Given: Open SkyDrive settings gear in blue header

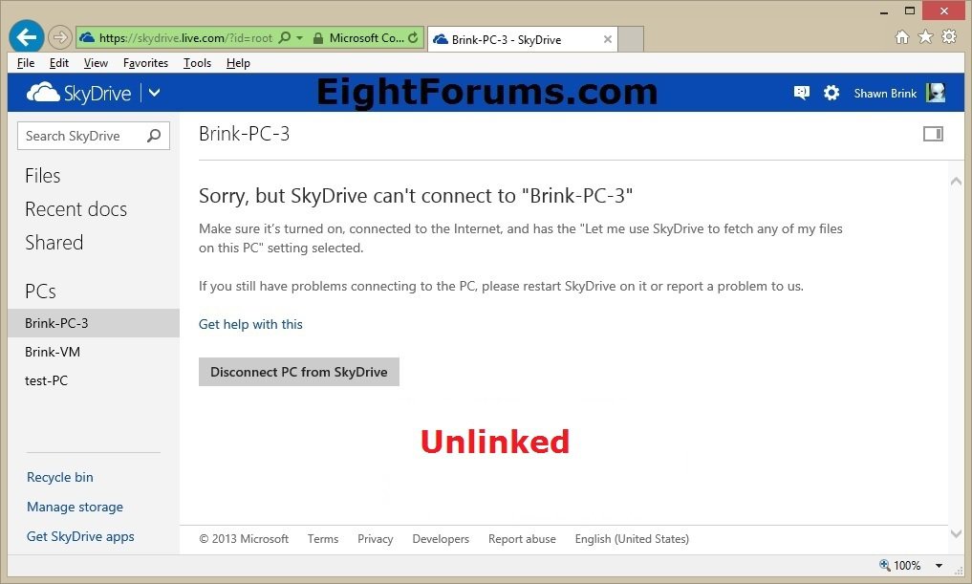Looking at the screenshot, I should [832, 93].
